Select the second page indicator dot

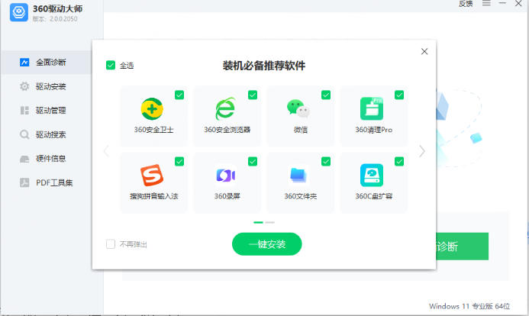pyautogui.click(x=270, y=222)
